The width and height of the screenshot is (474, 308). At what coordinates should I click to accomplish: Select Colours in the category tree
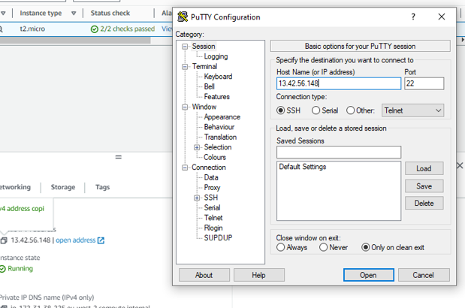215,157
